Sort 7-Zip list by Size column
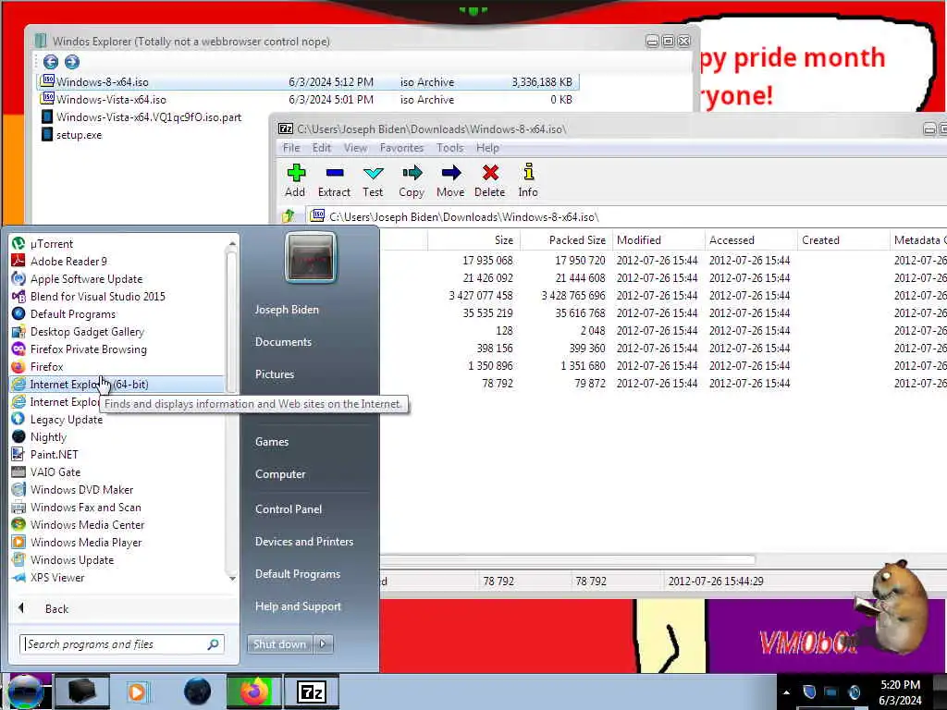 coord(473,240)
